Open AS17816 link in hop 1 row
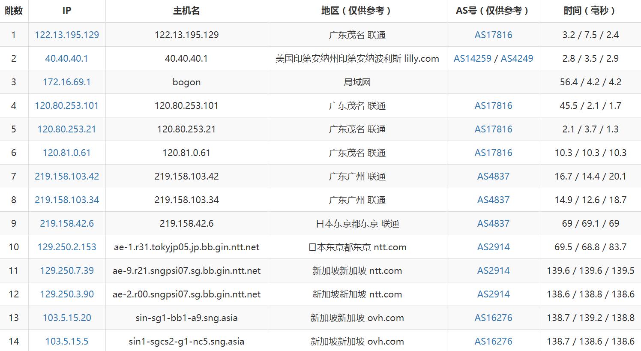This screenshot has width=641, height=351. coord(494,35)
